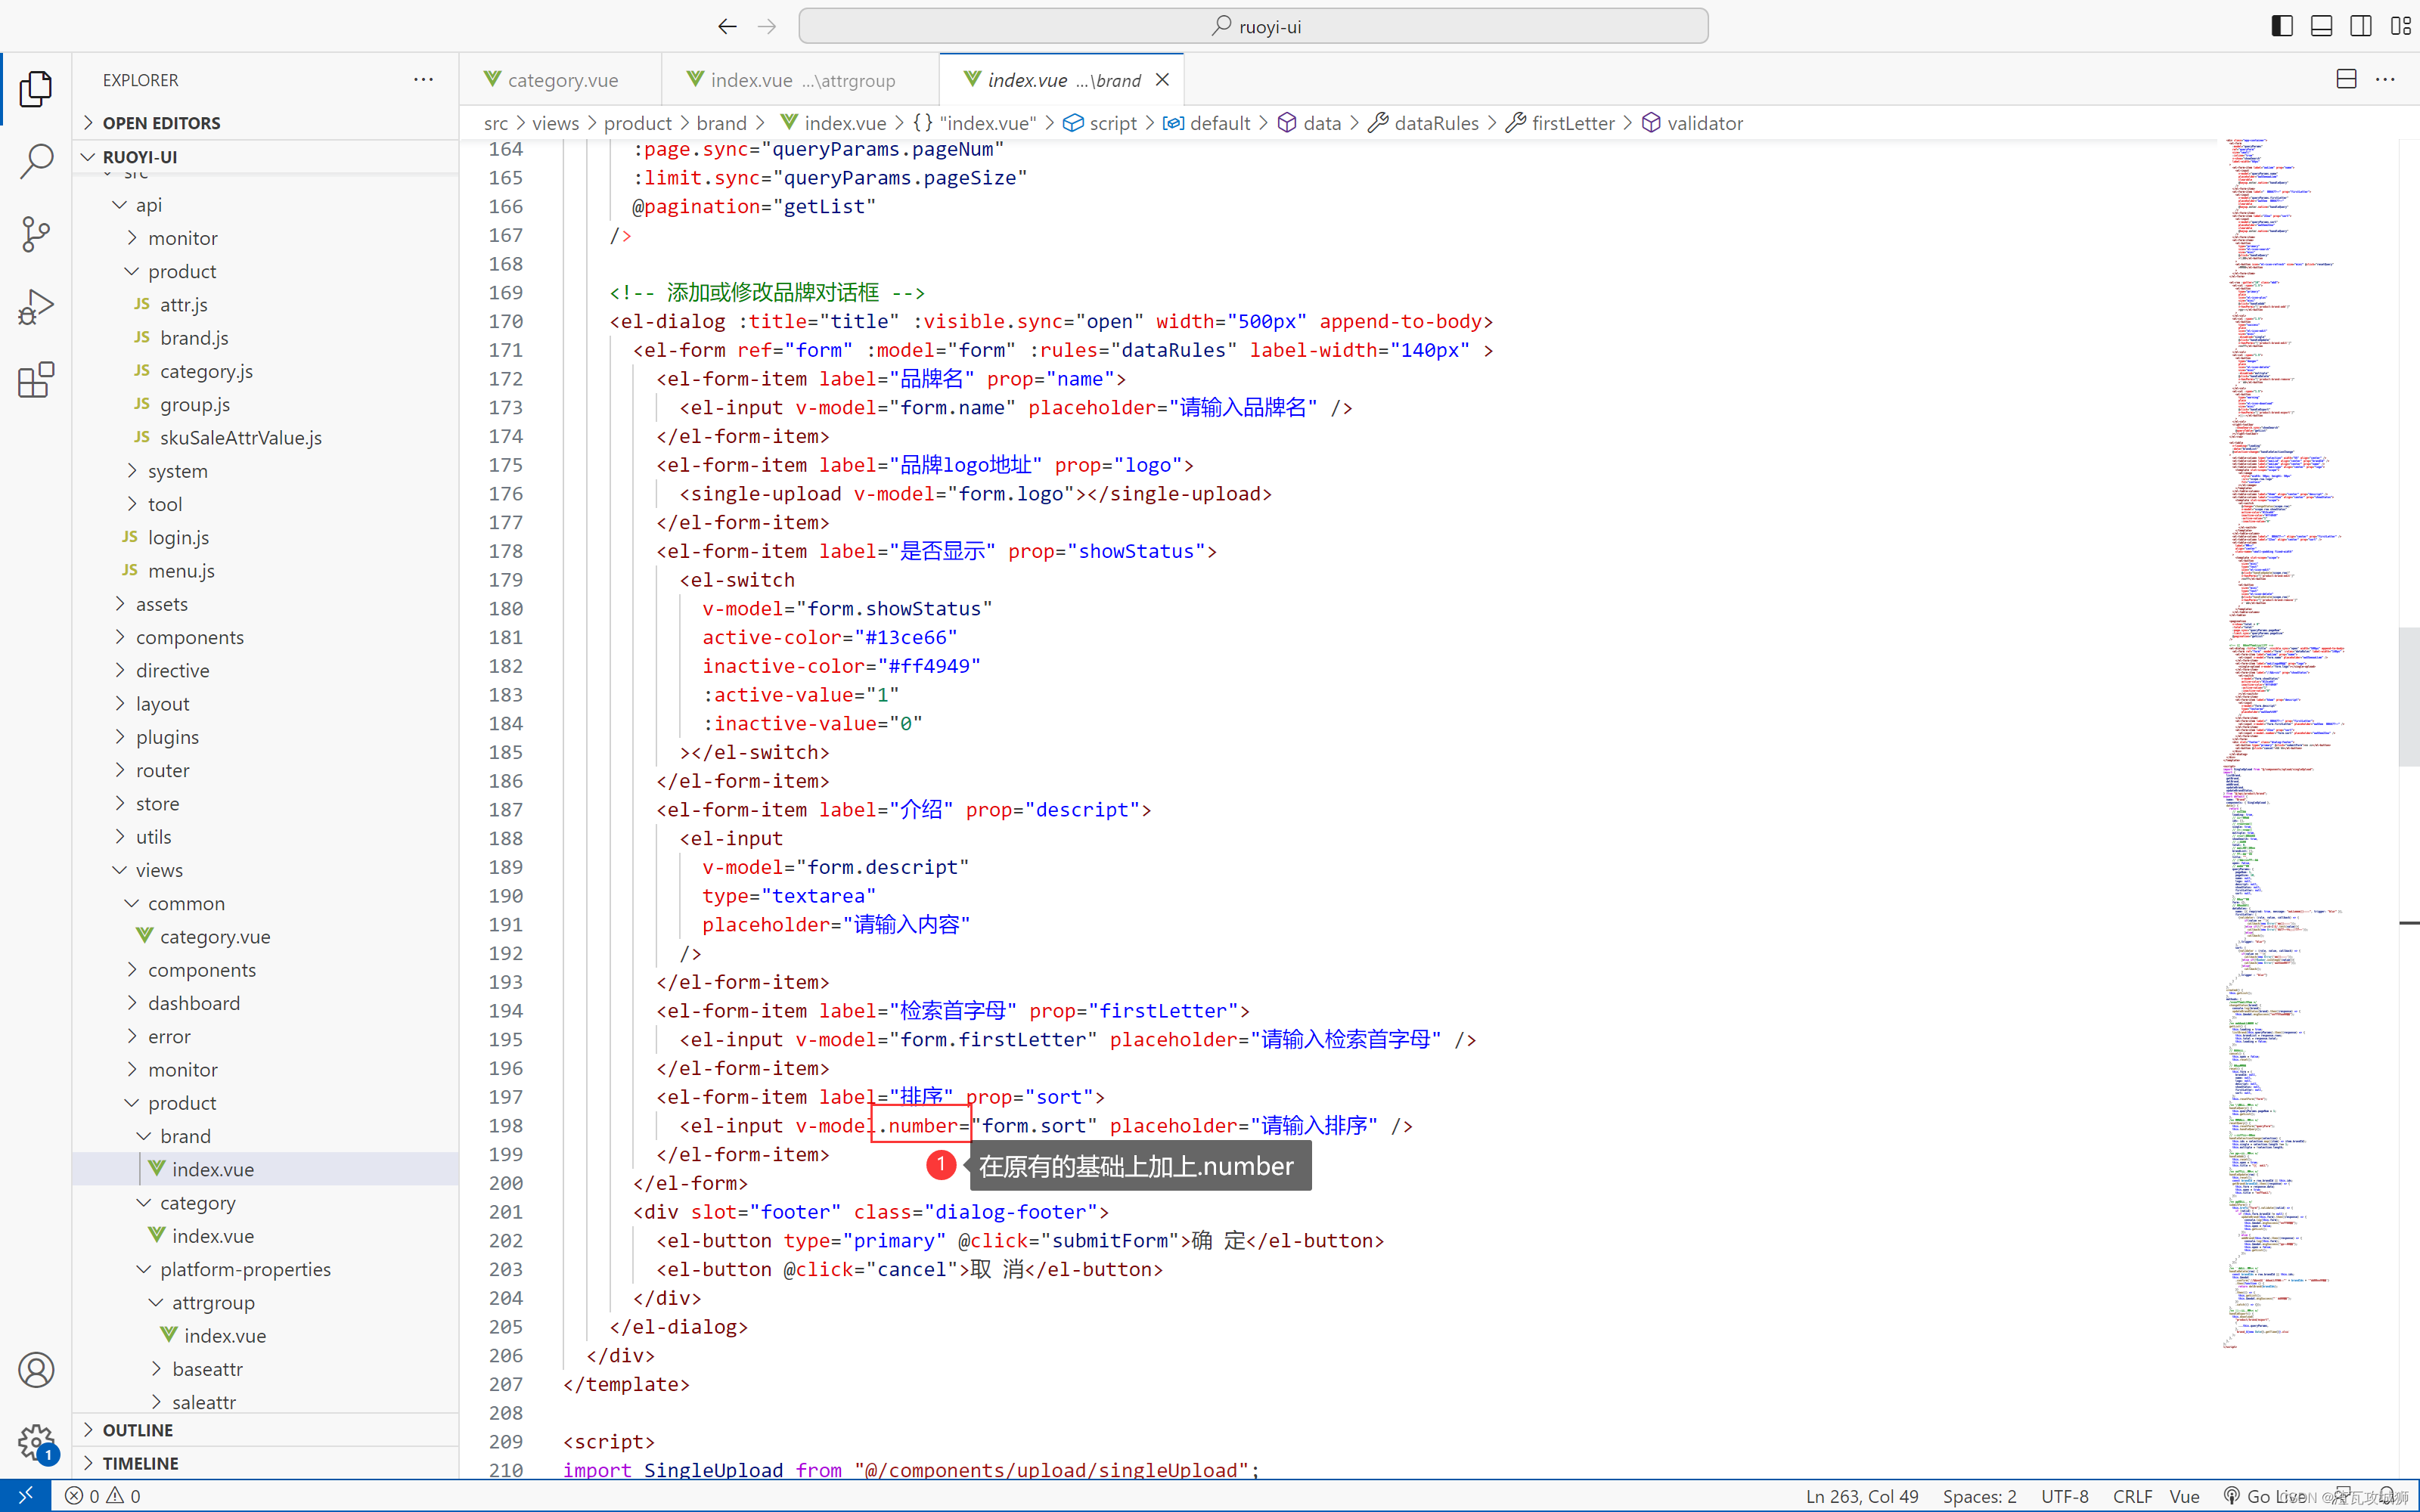Open the Run and Debug view
This screenshot has width=2420, height=1512.
36,307
